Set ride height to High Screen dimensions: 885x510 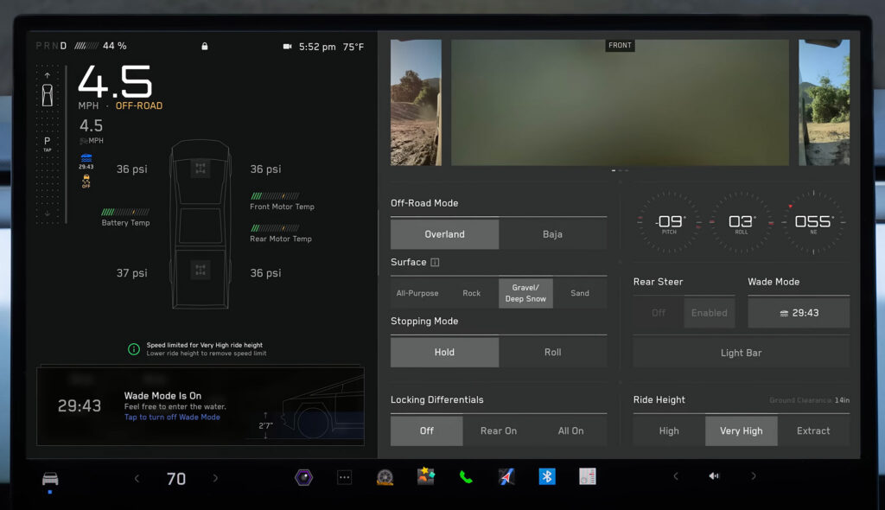point(670,430)
